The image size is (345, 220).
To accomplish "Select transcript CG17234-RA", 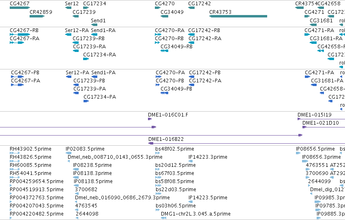I will (86, 59).
